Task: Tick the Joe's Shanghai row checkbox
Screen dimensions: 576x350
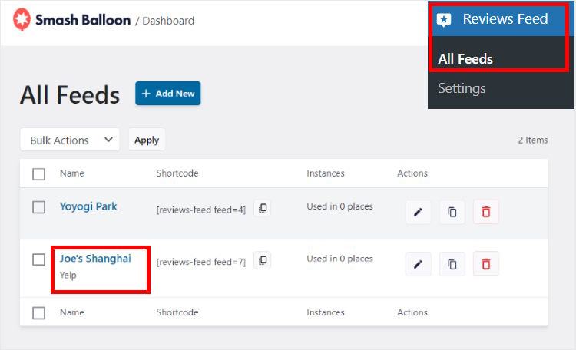Action: coord(39,259)
